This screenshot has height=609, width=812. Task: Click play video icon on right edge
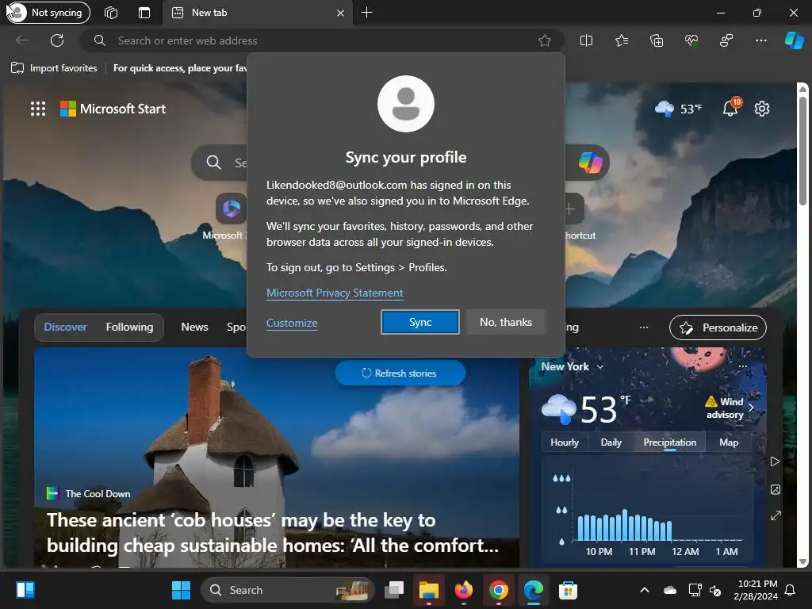(776, 462)
